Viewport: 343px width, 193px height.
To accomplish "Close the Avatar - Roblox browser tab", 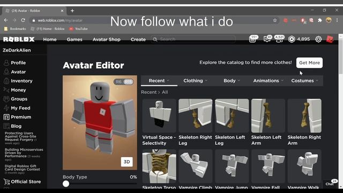I will [62, 11].
